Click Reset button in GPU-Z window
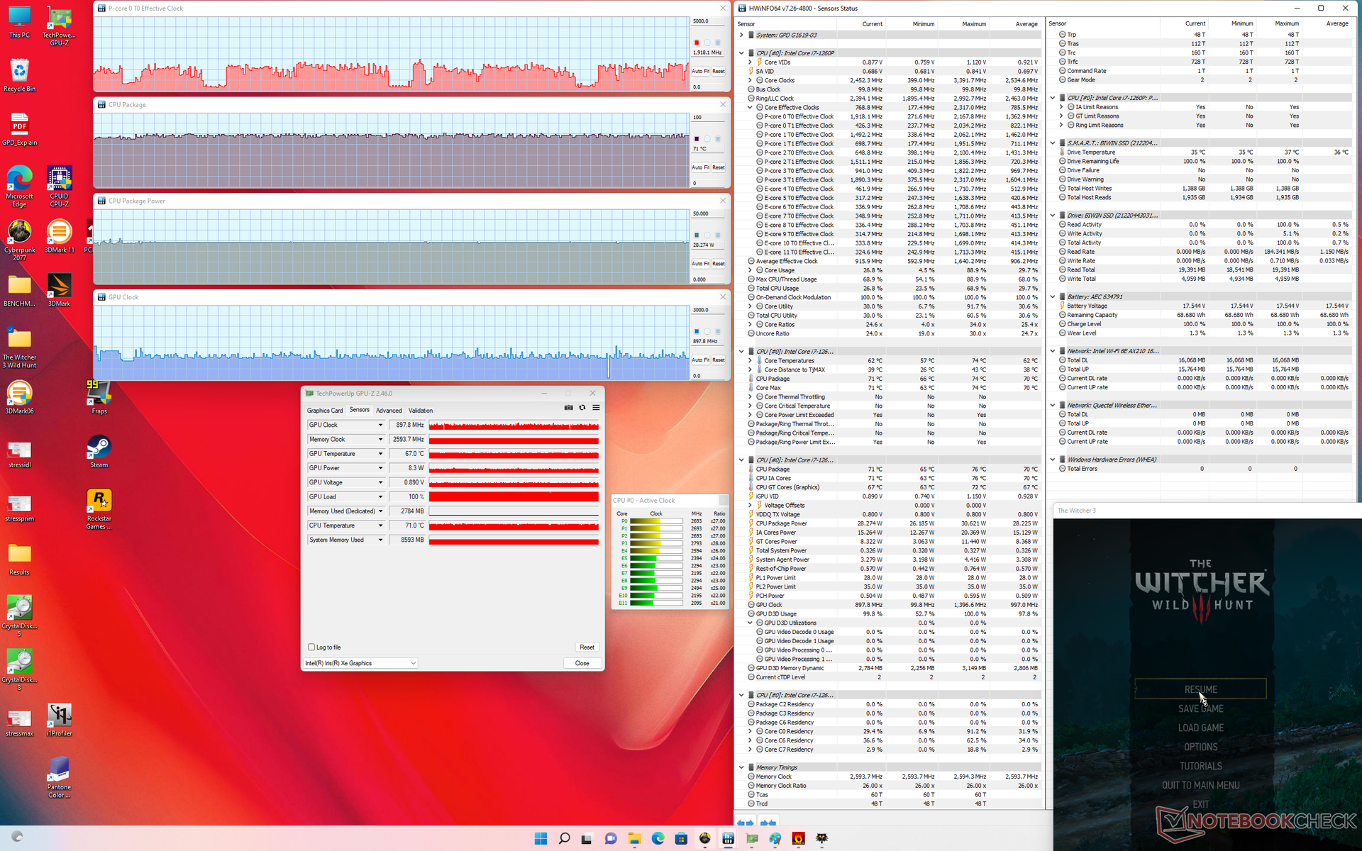This screenshot has height=851, width=1362. coord(587,647)
